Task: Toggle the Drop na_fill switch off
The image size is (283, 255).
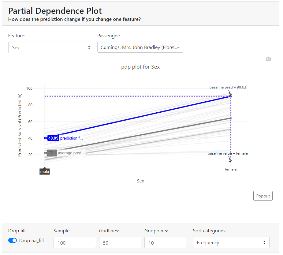Action: point(12,240)
